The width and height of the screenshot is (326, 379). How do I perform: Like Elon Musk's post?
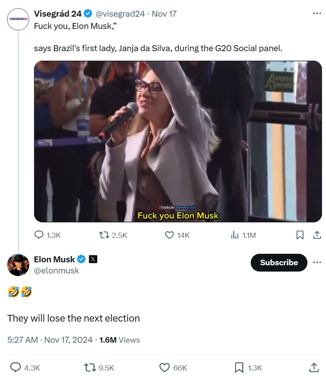(x=165, y=368)
